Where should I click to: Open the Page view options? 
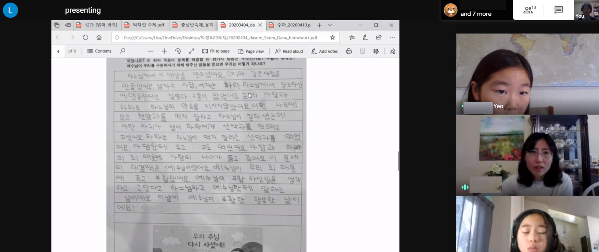pos(250,51)
